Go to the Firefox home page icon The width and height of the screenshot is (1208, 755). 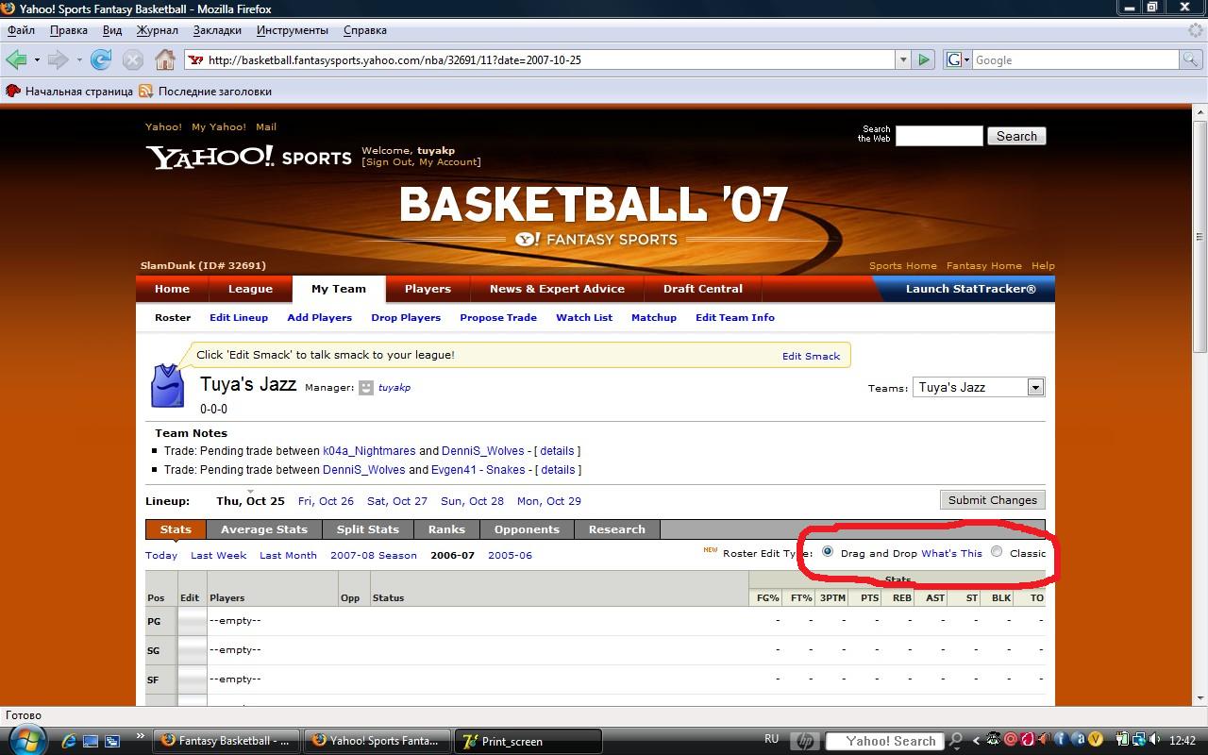165,59
